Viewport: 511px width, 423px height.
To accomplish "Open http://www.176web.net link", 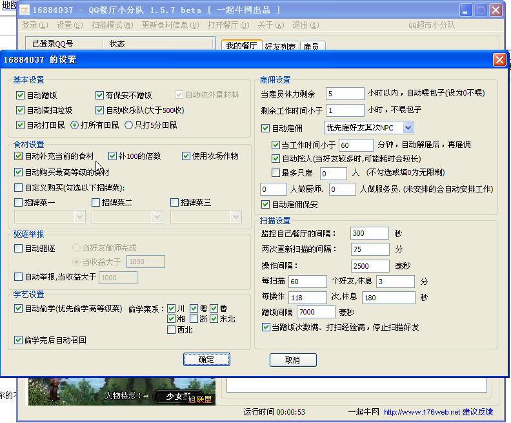I will click(x=422, y=412).
